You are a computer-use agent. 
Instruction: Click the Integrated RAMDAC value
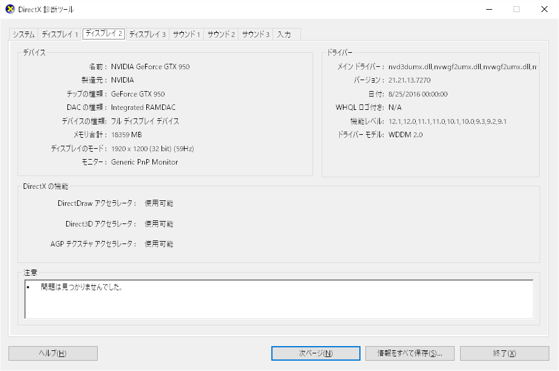pos(143,107)
